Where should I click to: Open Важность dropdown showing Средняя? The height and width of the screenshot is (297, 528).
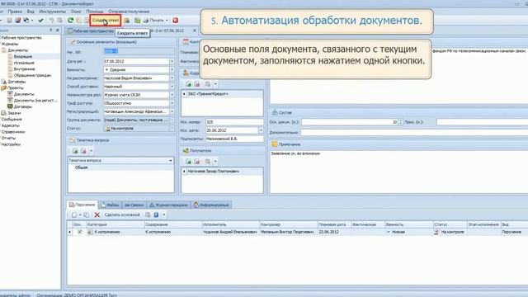tap(172, 69)
